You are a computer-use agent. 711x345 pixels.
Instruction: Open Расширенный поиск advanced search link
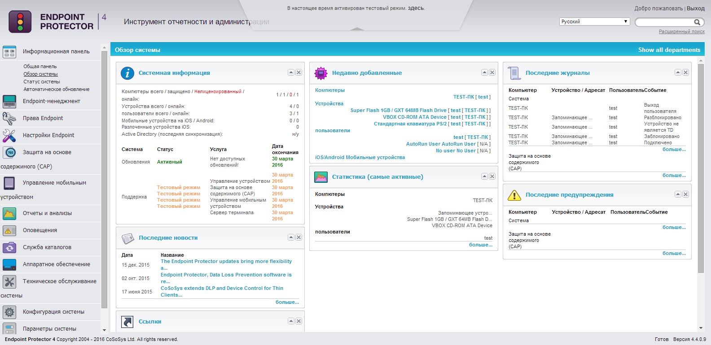pyautogui.click(x=682, y=32)
